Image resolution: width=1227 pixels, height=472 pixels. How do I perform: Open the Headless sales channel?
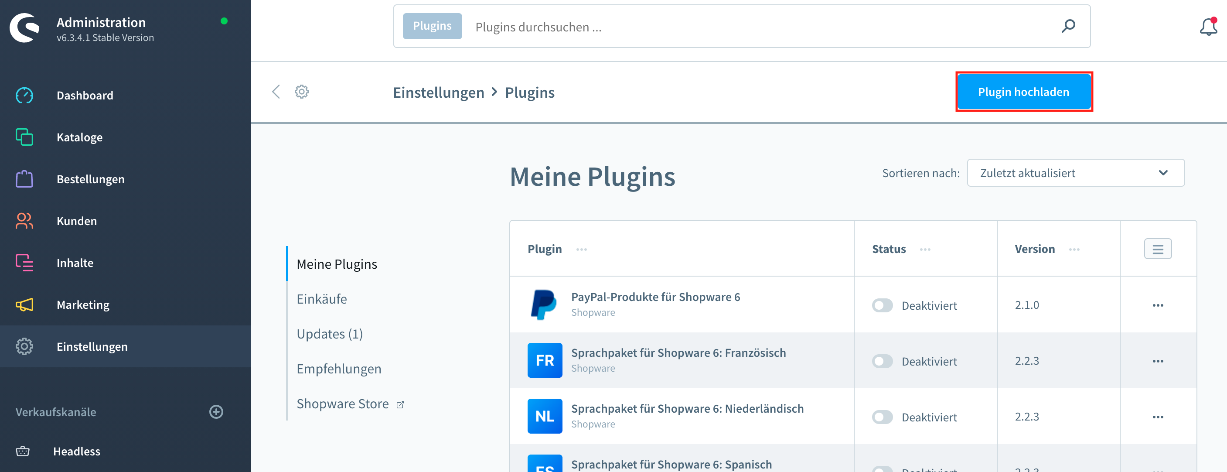pos(76,451)
